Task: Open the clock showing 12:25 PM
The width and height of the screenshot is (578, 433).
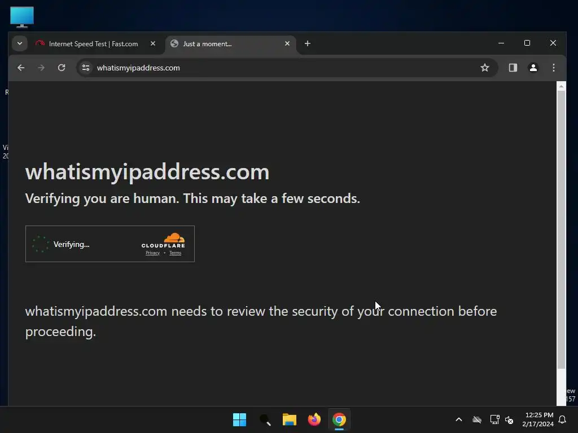Action: (x=538, y=419)
